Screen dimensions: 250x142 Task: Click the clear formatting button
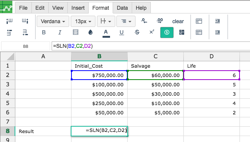[178, 21]
